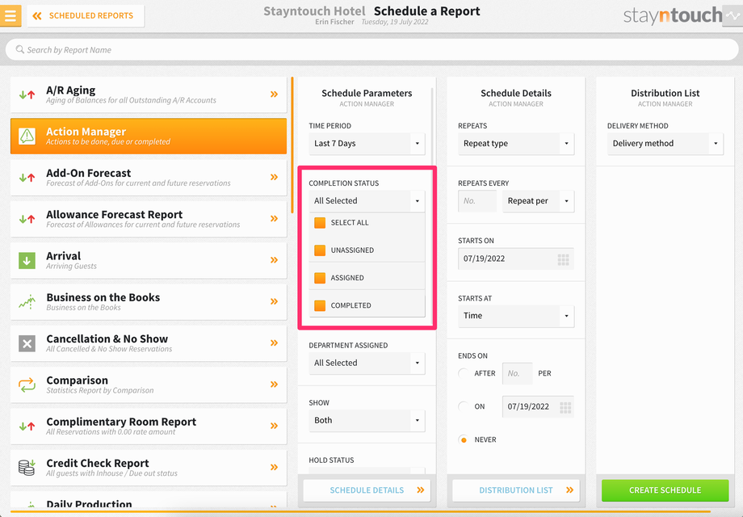Click the green Arrival down-arrow icon
Screen dimensions: 743x517
tap(27, 260)
